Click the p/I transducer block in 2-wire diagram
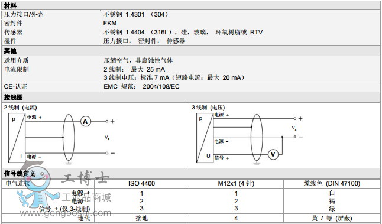The width and height of the screenshot is (382, 224). (x=17, y=138)
